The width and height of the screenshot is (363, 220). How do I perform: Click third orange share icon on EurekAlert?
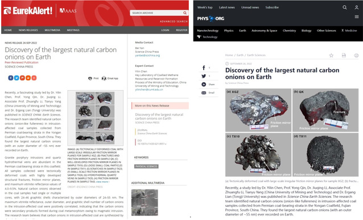click(x=22, y=78)
